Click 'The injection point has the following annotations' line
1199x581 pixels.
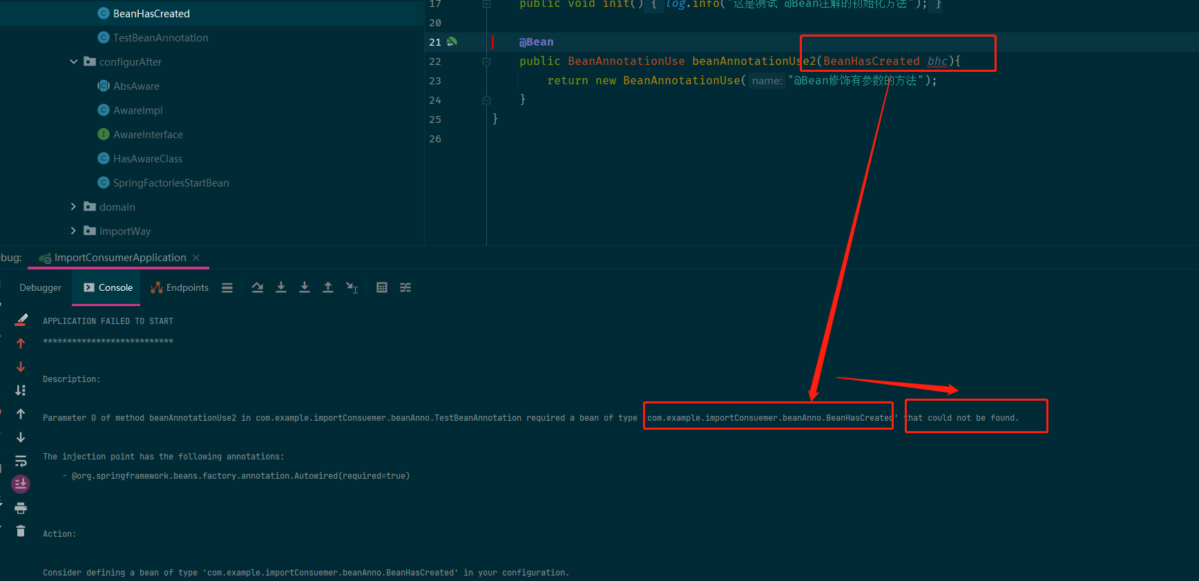[x=164, y=457]
